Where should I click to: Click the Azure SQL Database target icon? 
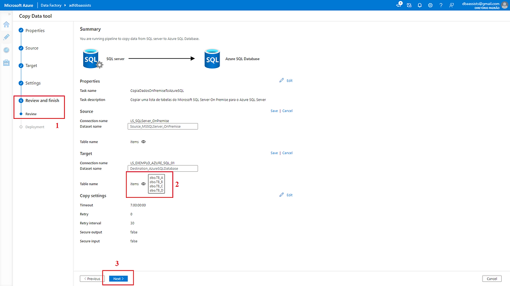pos(212,59)
